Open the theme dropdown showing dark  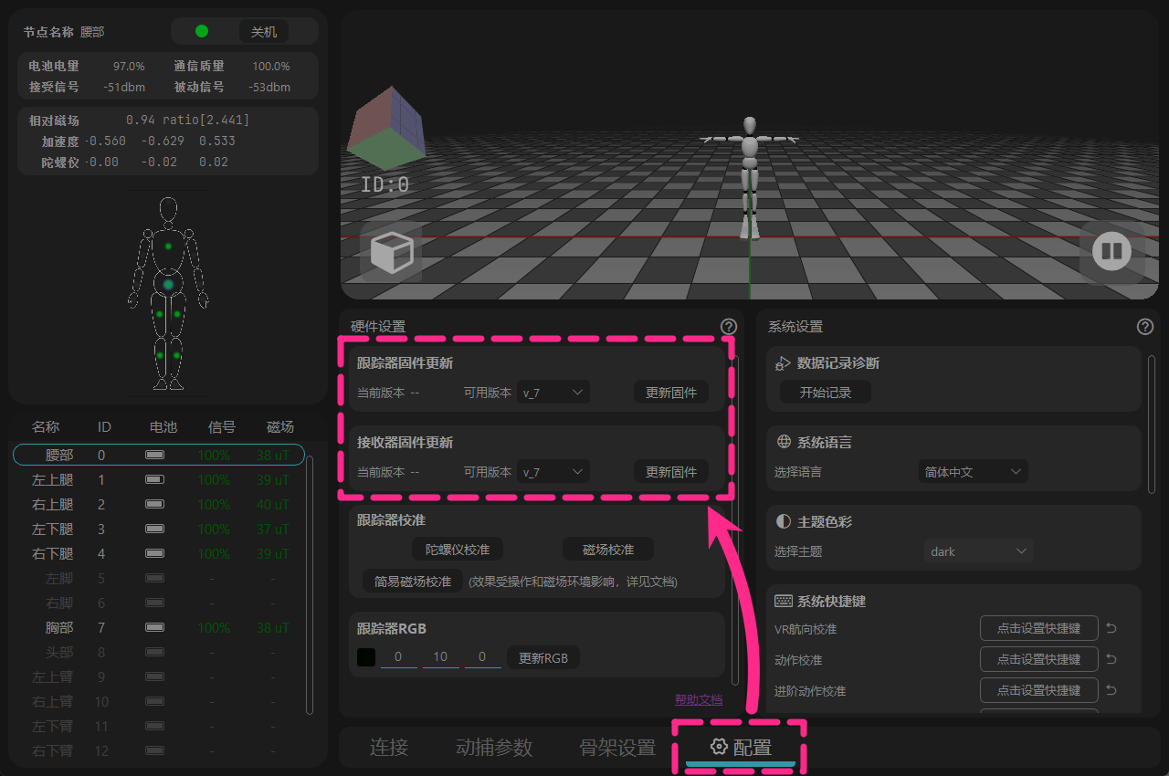coord(979,551)
